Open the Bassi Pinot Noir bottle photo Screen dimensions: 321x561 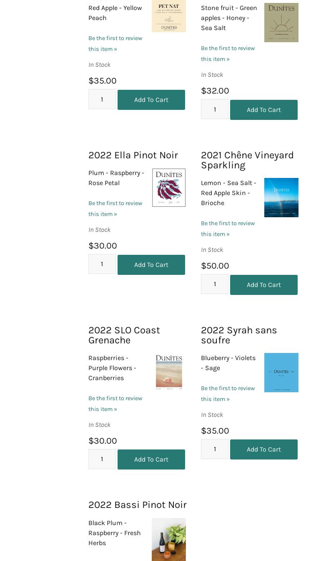pyautogui.click(x=168, y=539)
